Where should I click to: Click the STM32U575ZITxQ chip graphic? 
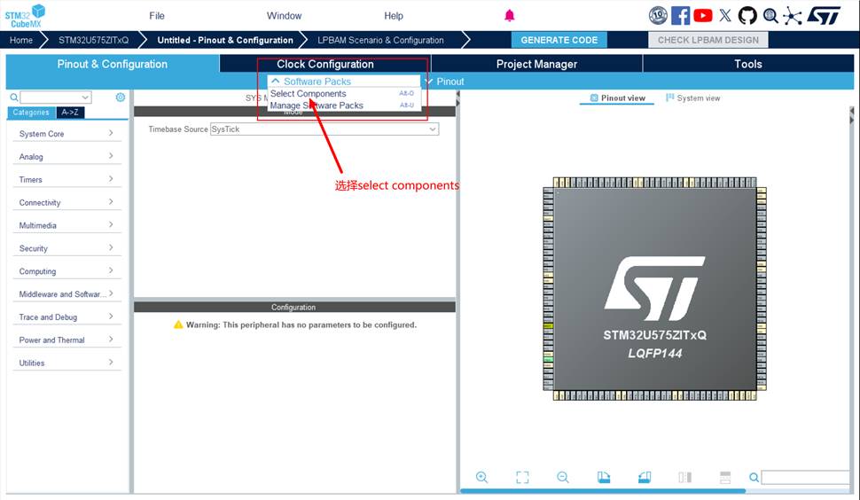[x=654, y=288]
